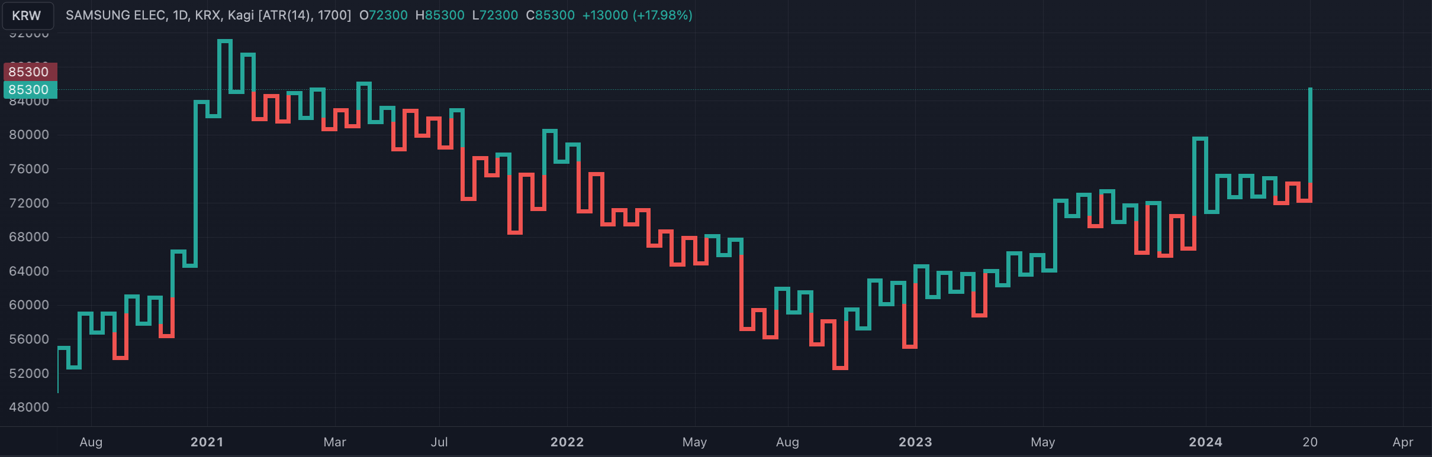
Task: Click the 2021 time axis label
Action: [x=207, y=442]
